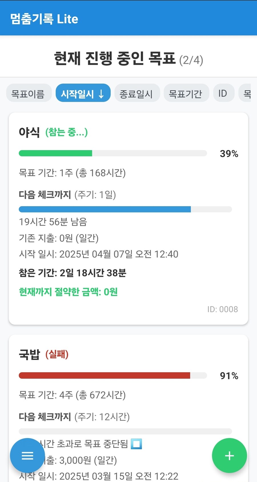Tap the blue 다음 체크까지 progress bar
The width and height of the screenshot is (257, 482).
pyautogui.click(x=125, y=209)
